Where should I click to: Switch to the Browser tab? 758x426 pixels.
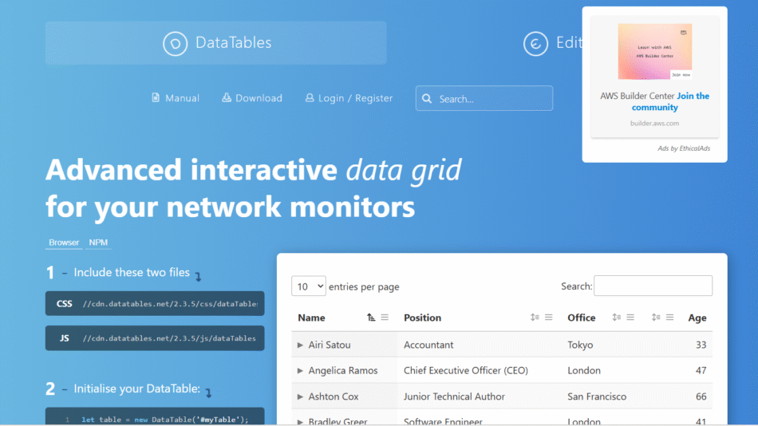click(64, 243)
